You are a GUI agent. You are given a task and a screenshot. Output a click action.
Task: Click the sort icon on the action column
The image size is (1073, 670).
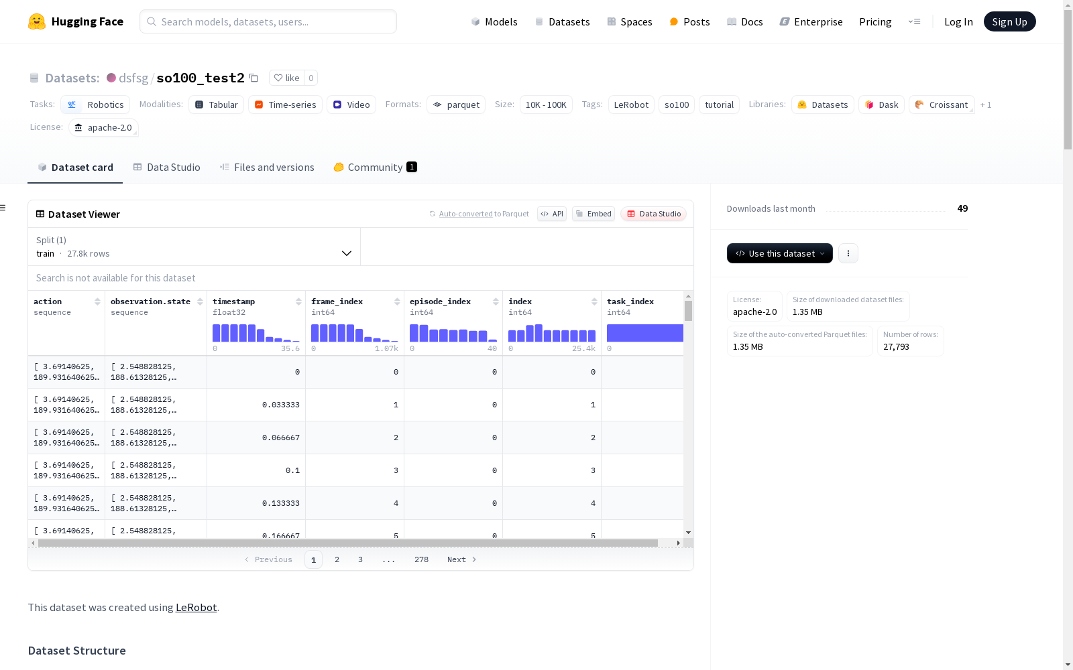(97, 301)
